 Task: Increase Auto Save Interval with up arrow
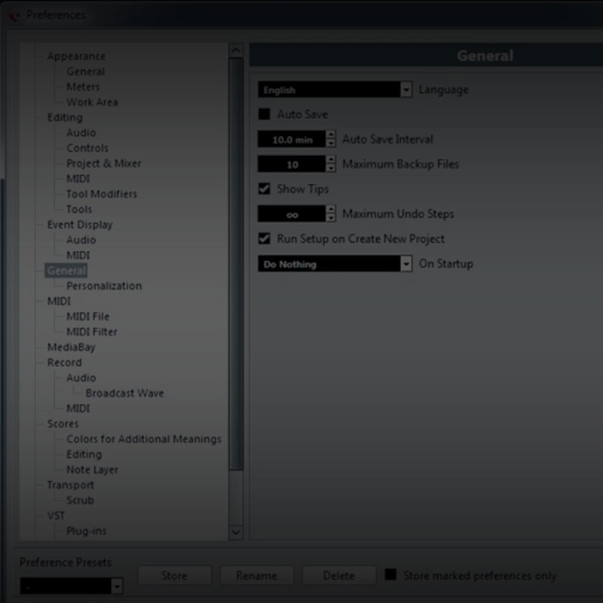[x=331, y=135]
